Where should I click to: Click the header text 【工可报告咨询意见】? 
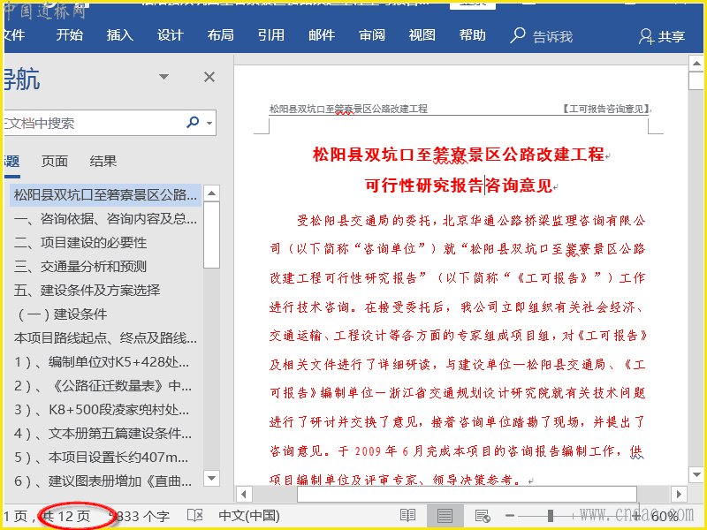pyautogui.click(x=604, y=109)
